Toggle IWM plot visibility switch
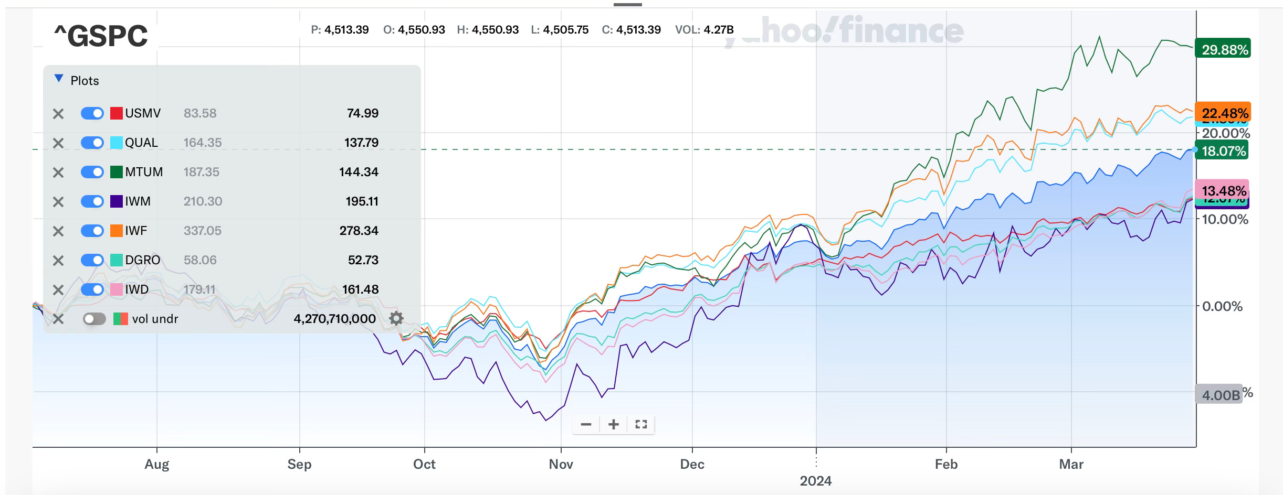 pos(92,201)
